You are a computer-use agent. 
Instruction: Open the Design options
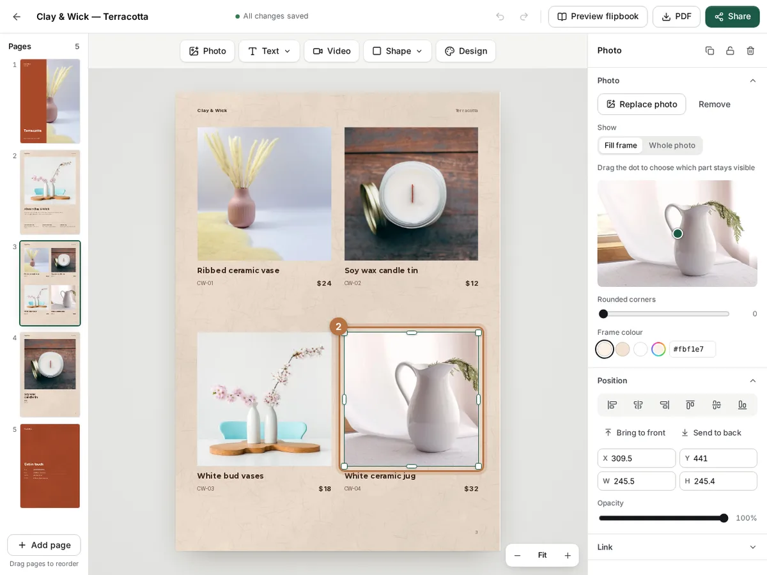pos(466,51)
